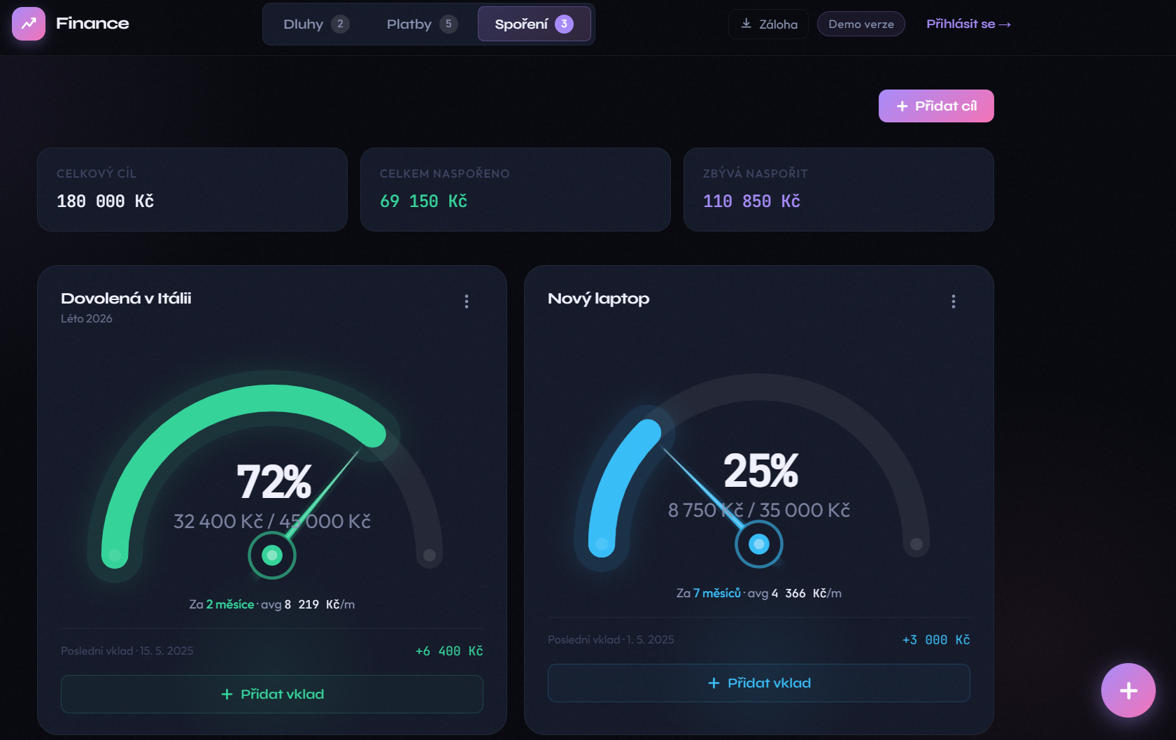
Task: Add deposit to Nový laptop goal
Action: pyautogui.click(x=759, y=683)
